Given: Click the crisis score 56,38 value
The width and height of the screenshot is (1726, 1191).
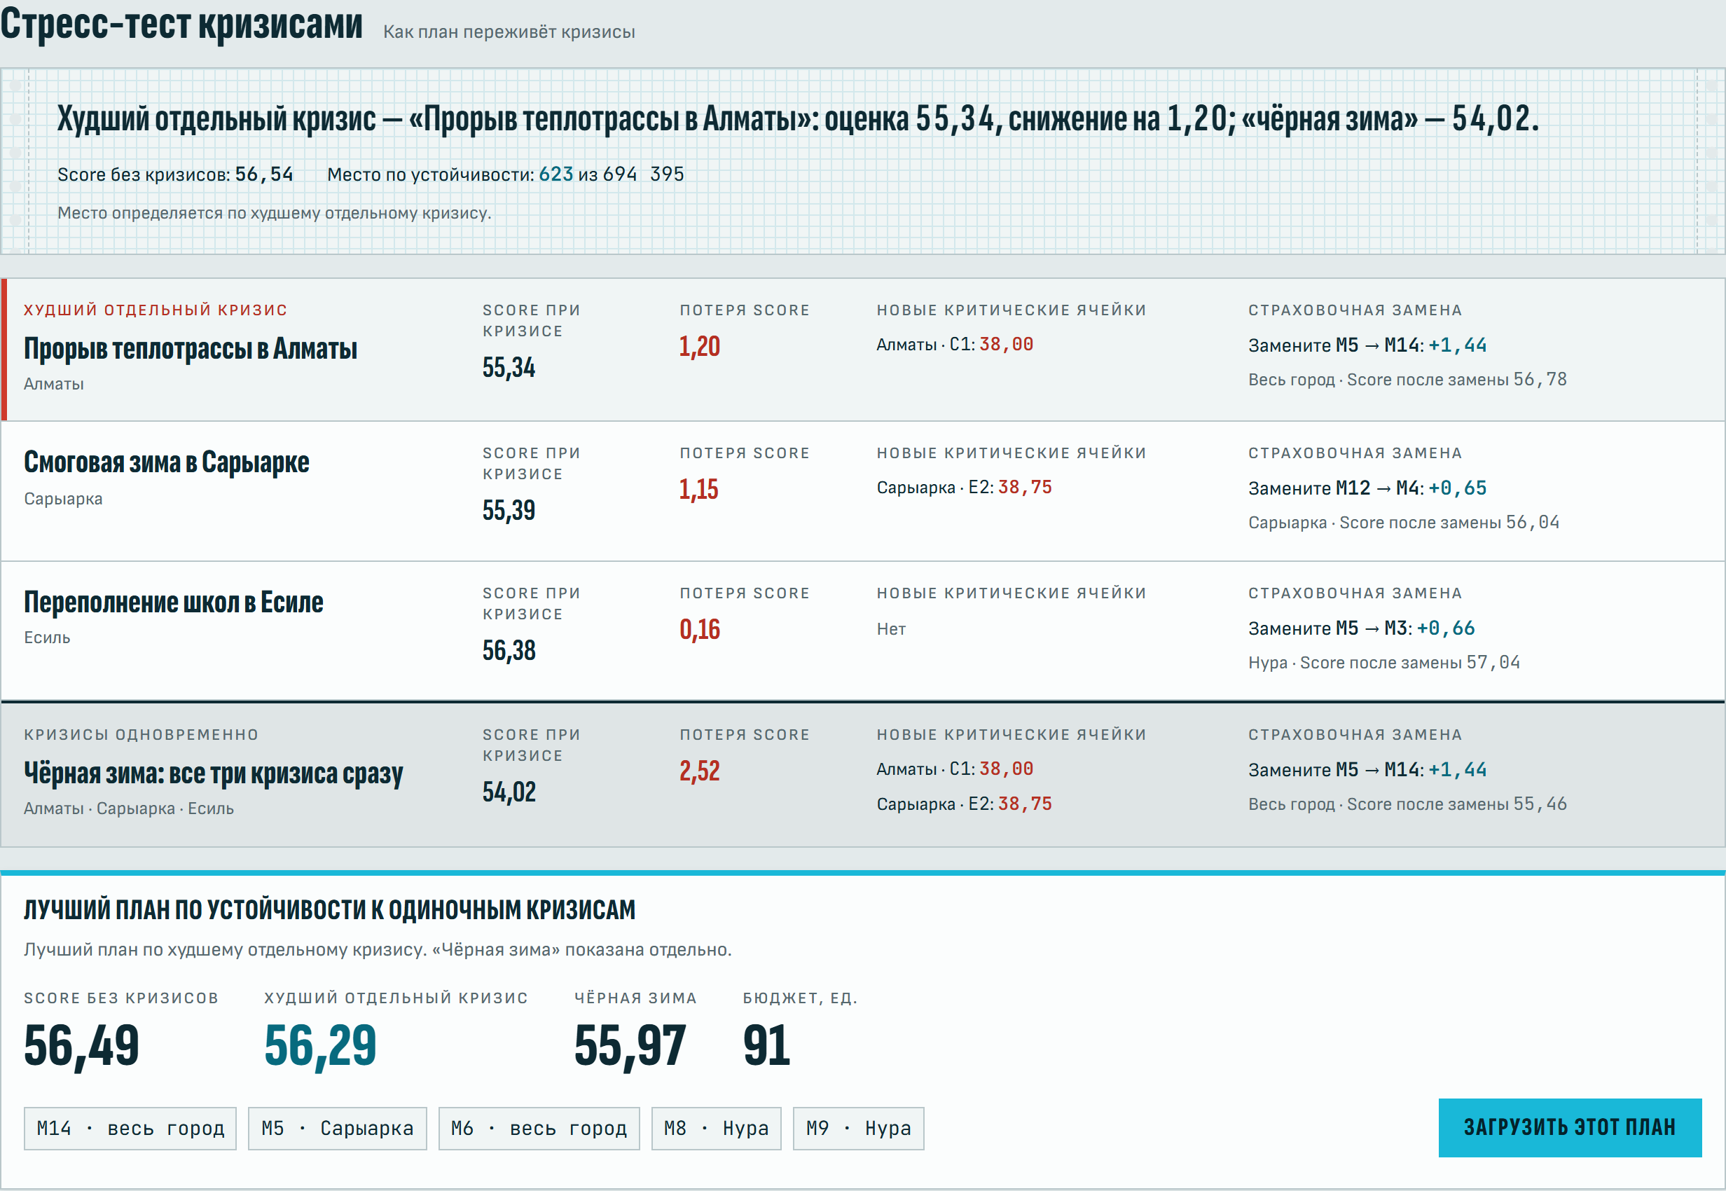Looking at the screenshot, I should click(x=509, y=651).
